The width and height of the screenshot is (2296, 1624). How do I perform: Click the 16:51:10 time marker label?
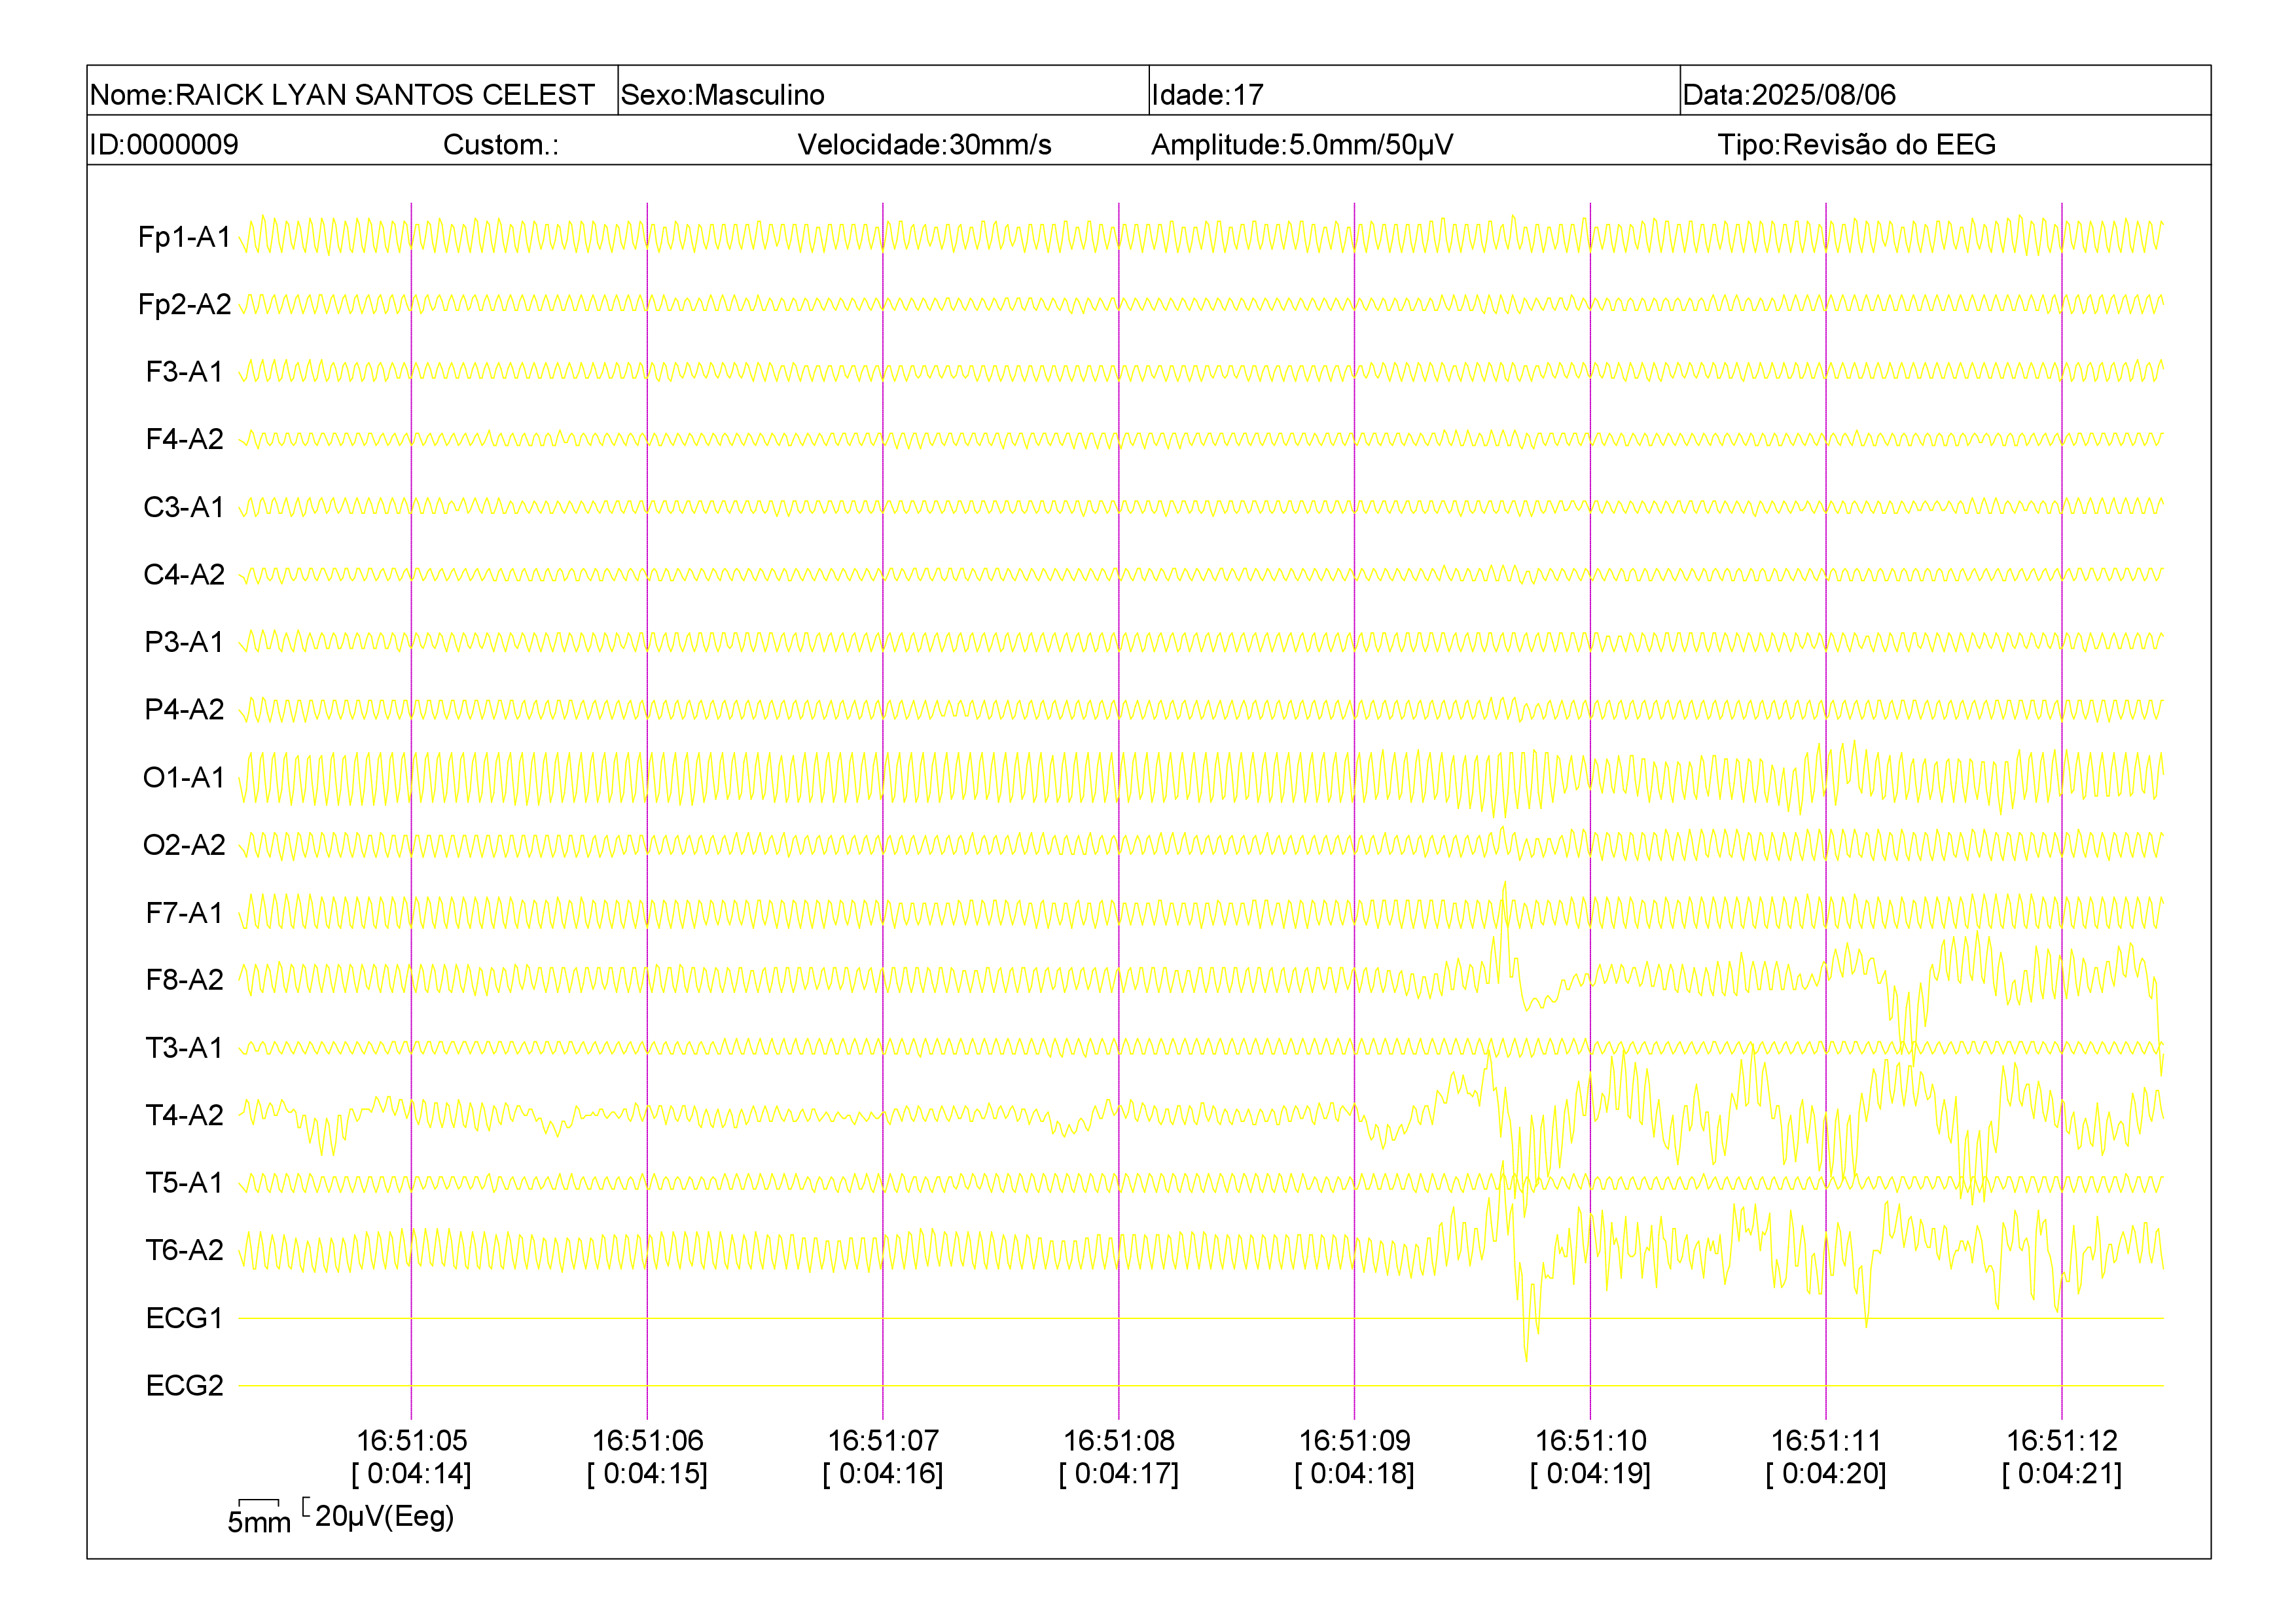click(1590, 1441)
